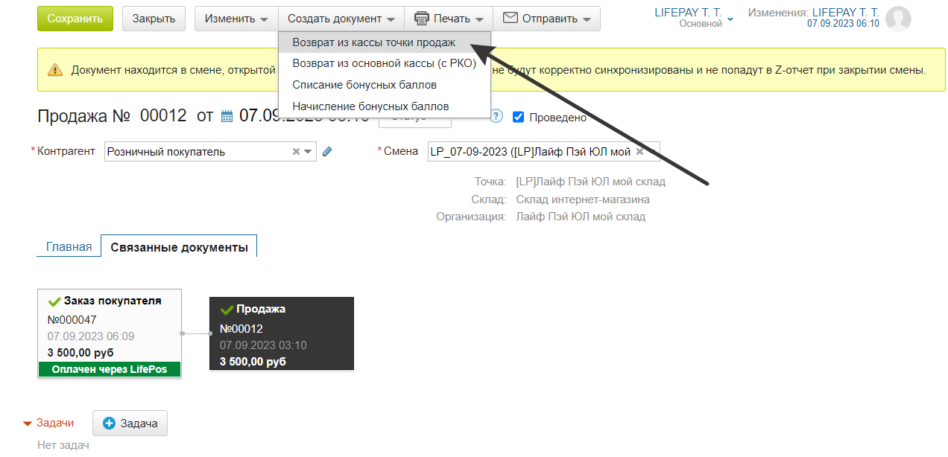Open the Заказ покупателя №000047 card
Screen dimensions: 948x457
[x=110, y=333]
